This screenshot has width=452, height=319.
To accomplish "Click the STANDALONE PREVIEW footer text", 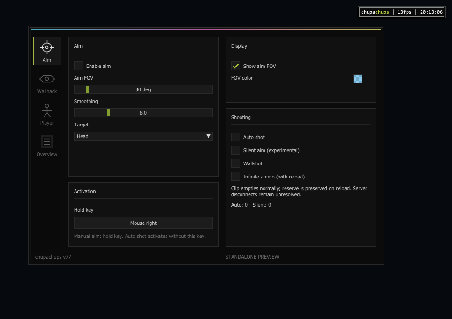I will click(252, 257).
